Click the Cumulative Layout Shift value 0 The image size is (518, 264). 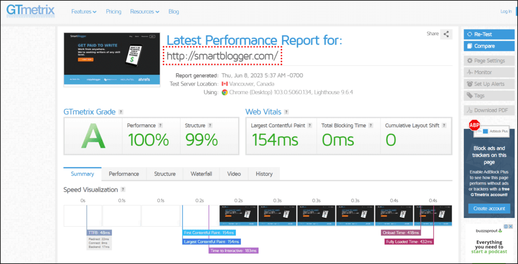pos(391,140)
